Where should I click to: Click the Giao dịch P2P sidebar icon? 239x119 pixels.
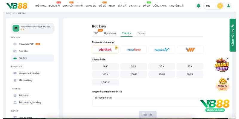[x=15, y=44]
